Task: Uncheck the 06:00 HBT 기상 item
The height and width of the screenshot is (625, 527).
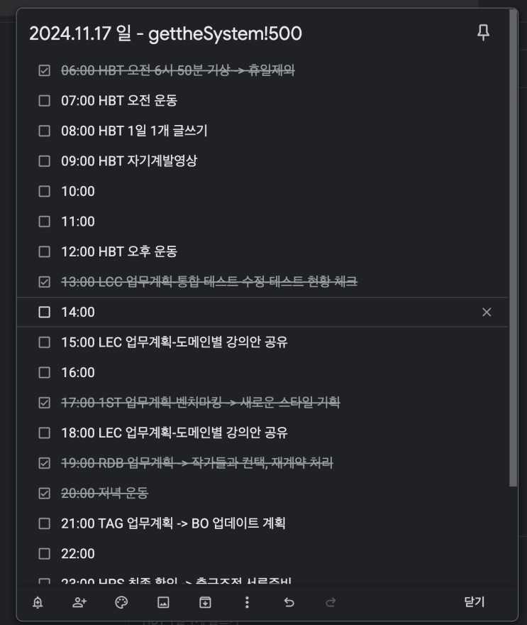Action: [x=44, y=70]
